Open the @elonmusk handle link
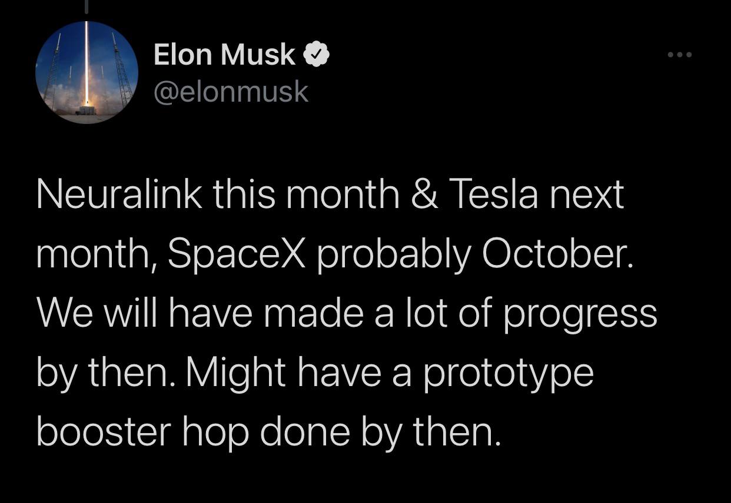The height and width of the screenshot is (503, 731). click(231, 91)
